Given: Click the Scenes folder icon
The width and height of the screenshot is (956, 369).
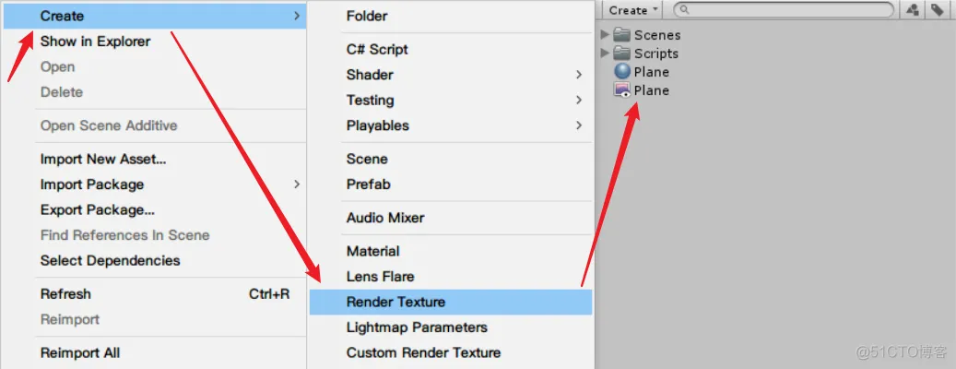Looking at the screenshot, I should pos(622,35).
